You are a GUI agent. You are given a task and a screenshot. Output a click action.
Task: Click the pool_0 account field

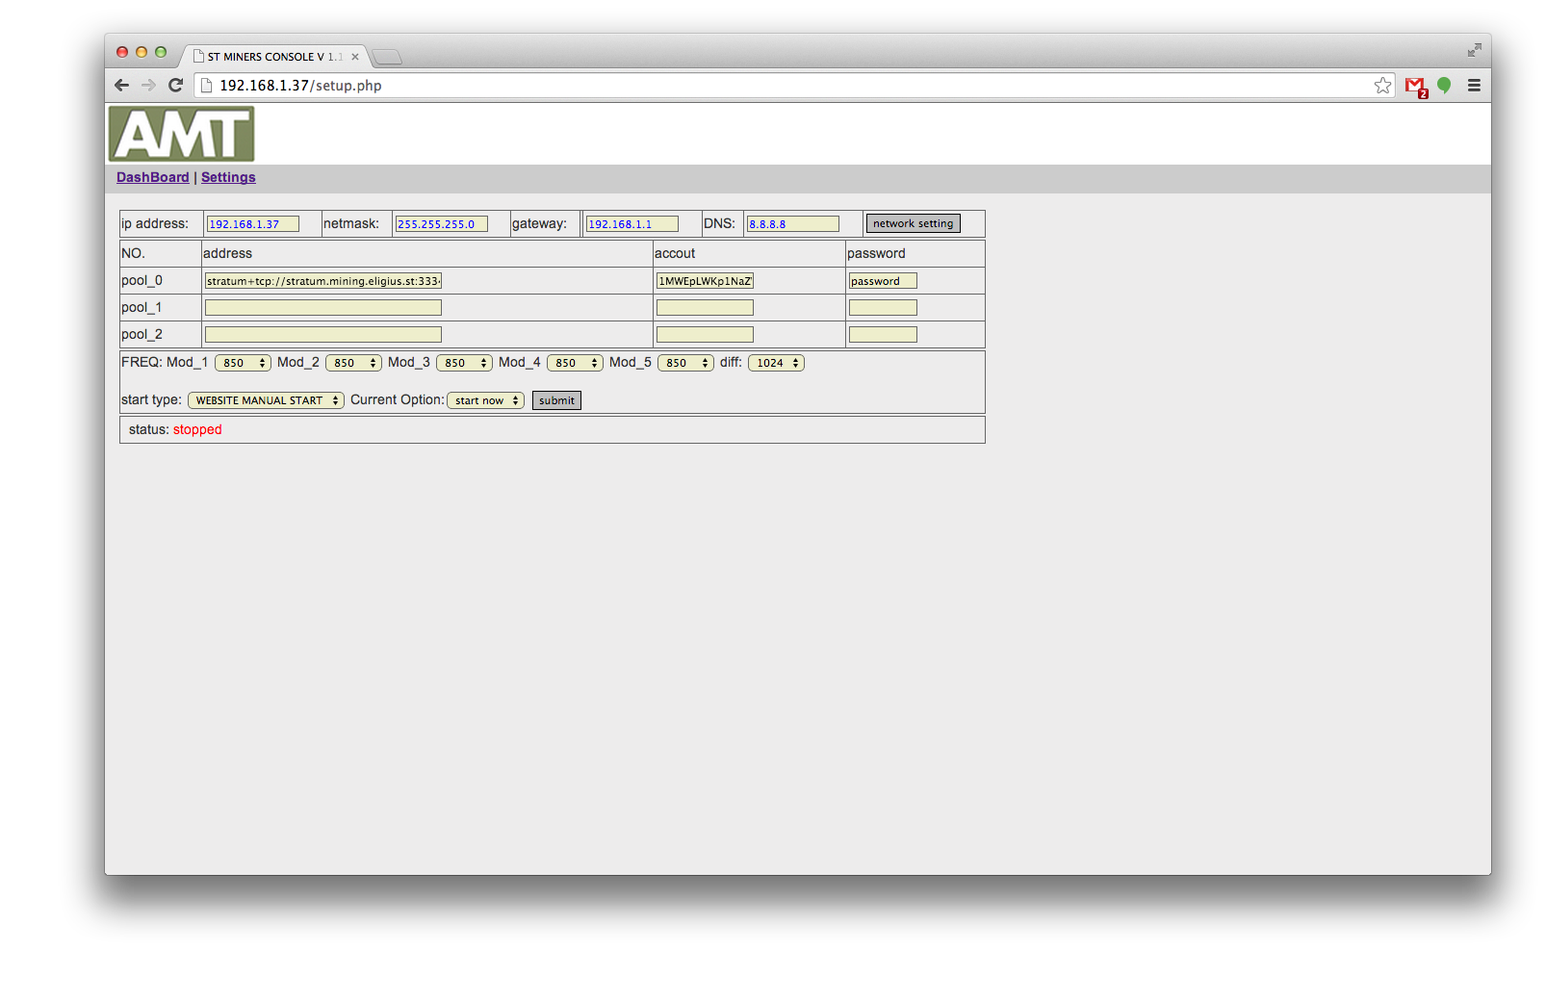tap(705, 281)
